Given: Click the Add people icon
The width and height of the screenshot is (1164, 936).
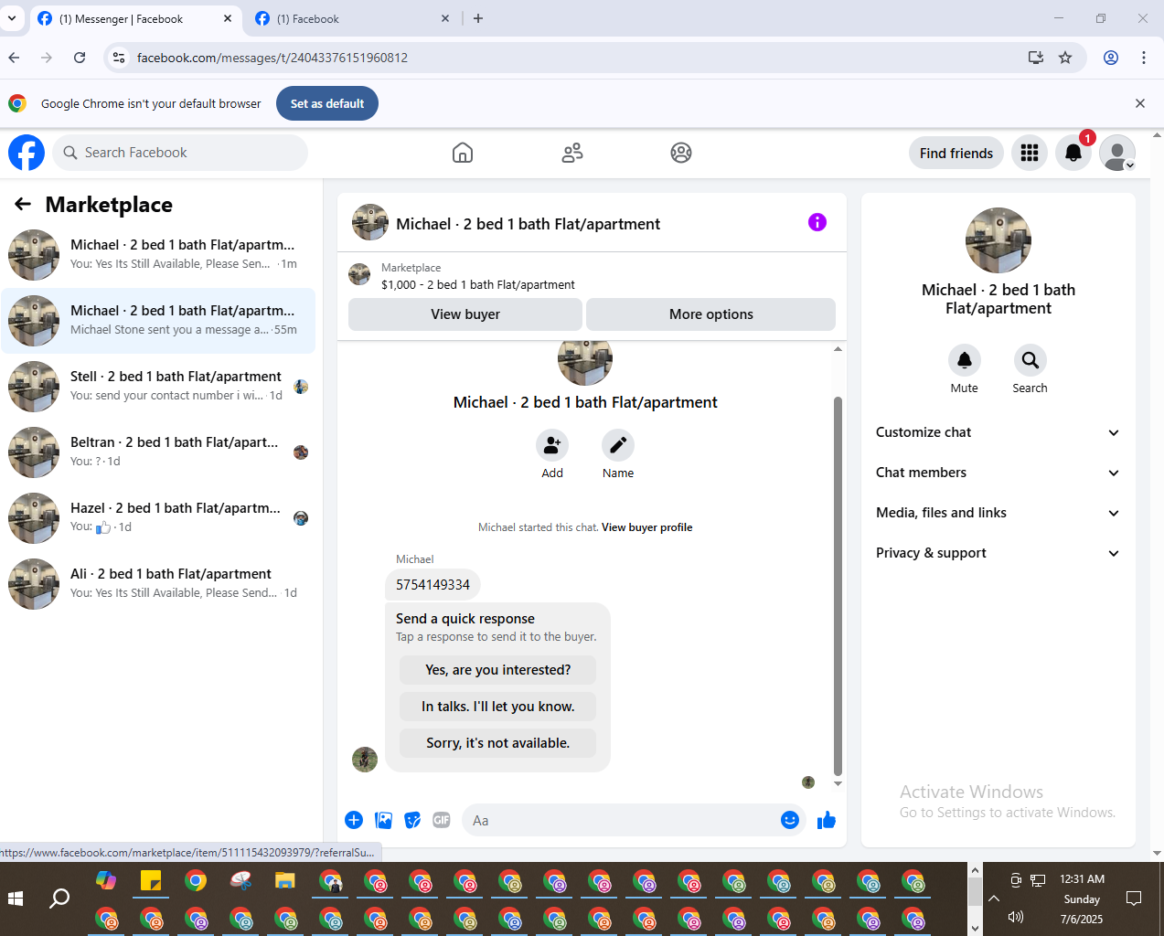Looking at the screenshot, I should (552, 445).
